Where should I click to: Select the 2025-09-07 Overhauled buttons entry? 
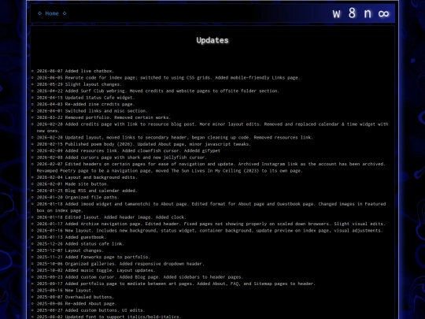76,297
